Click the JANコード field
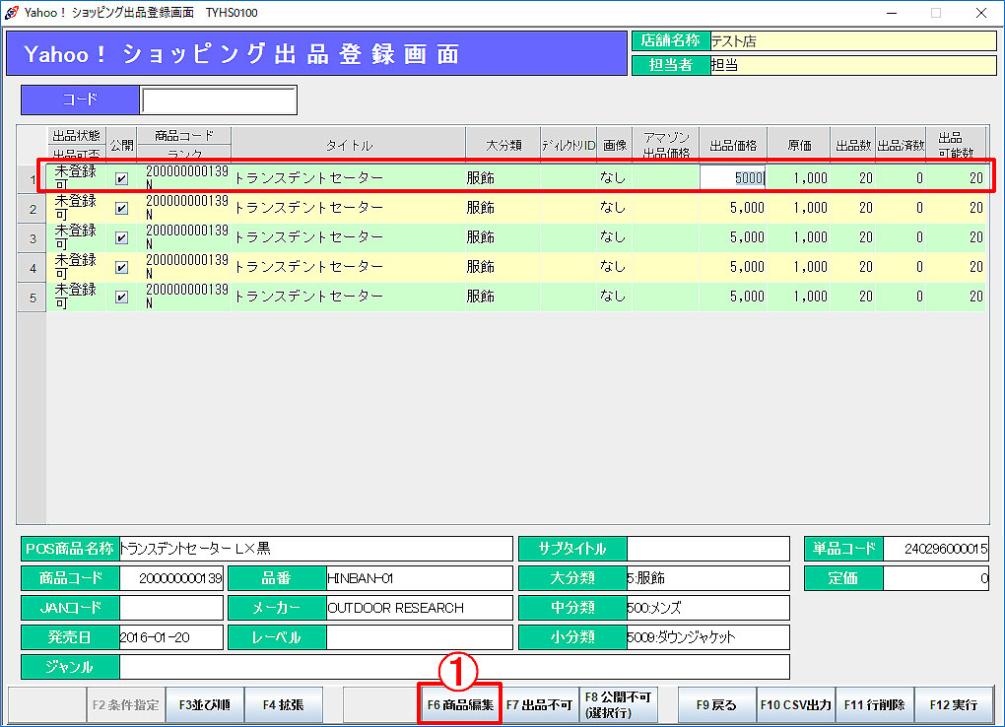Screen dimensions: 1005x727 click(x=172, y=608)
